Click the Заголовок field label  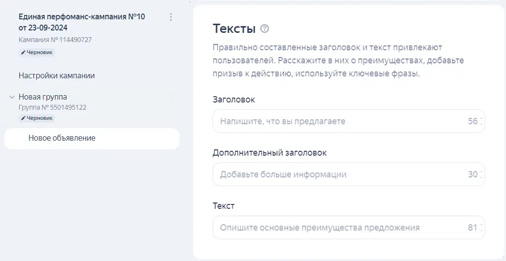point(234,100)
